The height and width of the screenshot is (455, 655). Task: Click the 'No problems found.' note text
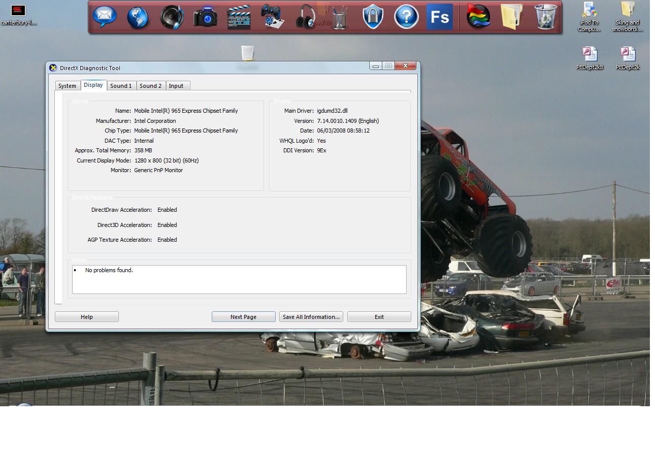[109, 270]
